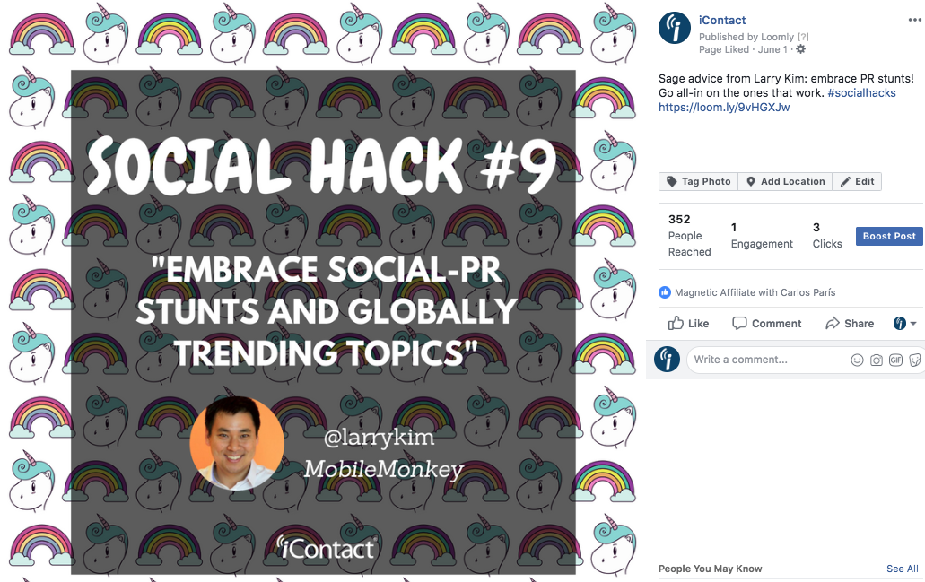This screenshot has height=582, width=925.
Task: Open the iContact page via its name
Action: click(x=721, y=20)
